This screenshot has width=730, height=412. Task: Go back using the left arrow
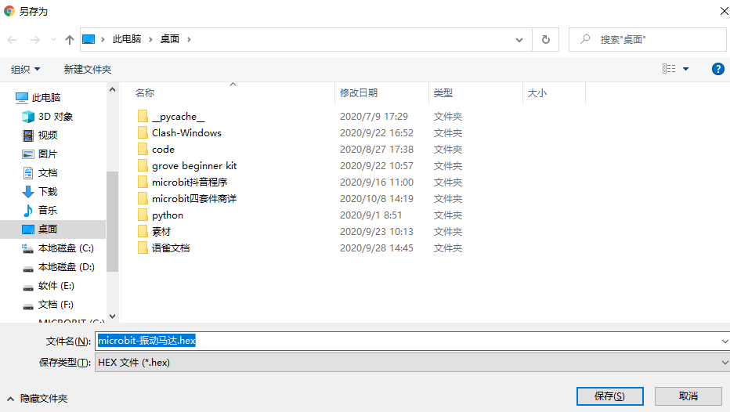click(12, 40)
